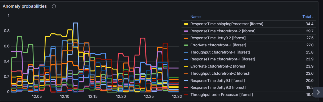
Task: Open the Anomaly probabilities panel title
Action: 25,6
